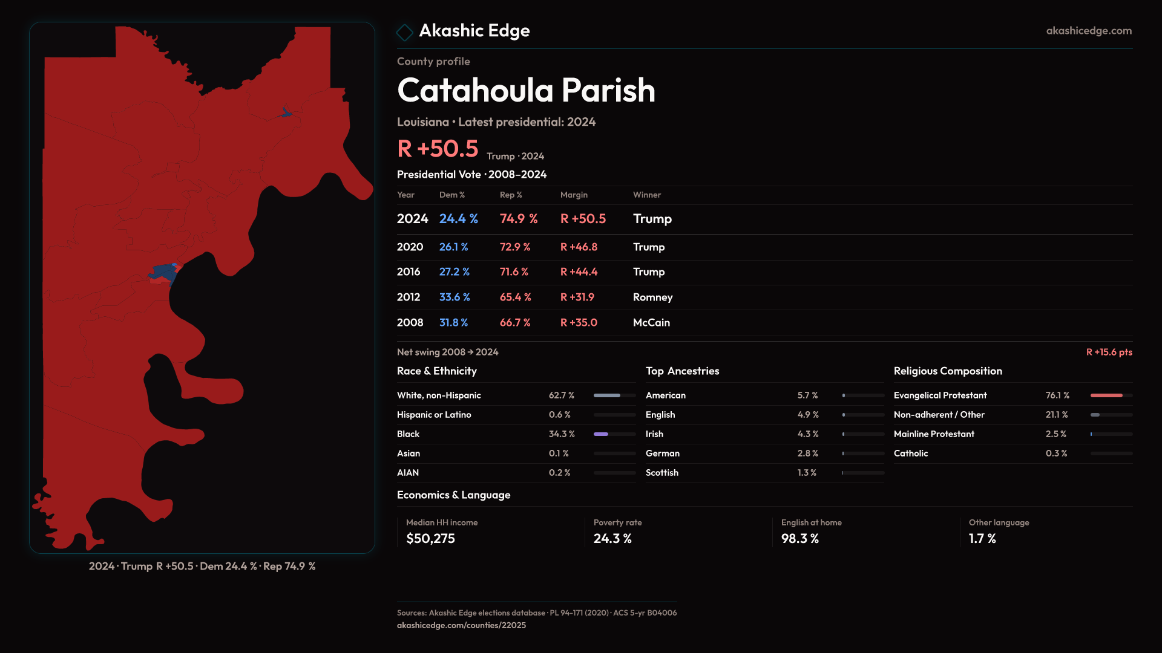Click the Other language stat card
This screenshot has width=1162, height=653.
(999, 531)
